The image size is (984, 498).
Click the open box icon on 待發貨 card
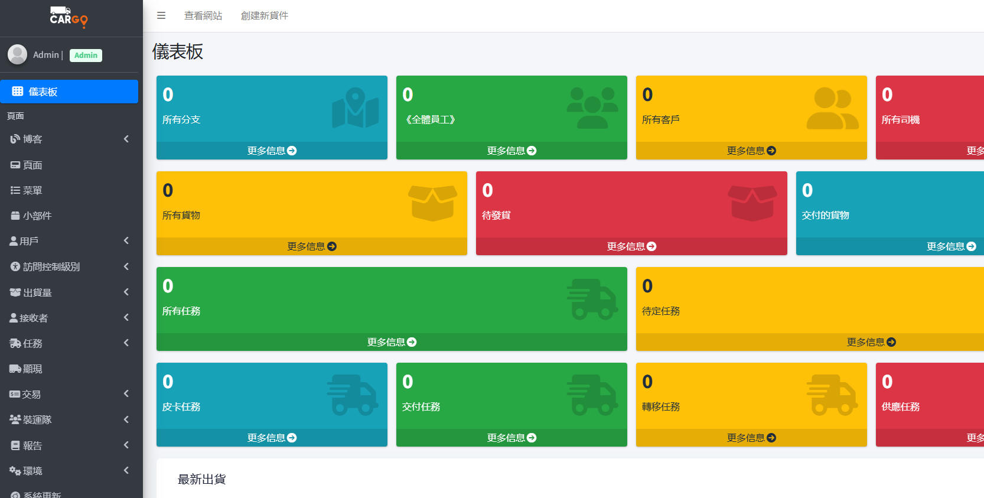click(752, 203)
